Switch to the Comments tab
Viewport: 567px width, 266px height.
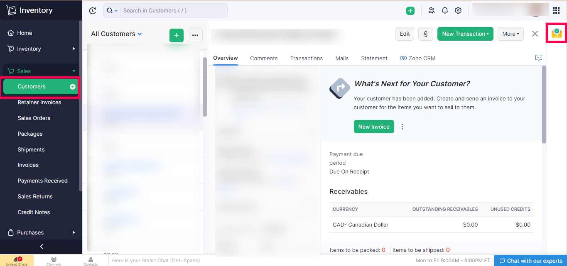click(x=264, y=59)
